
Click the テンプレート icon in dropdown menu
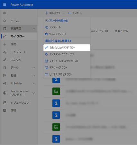pyautogui.click(x=46, y=27)
